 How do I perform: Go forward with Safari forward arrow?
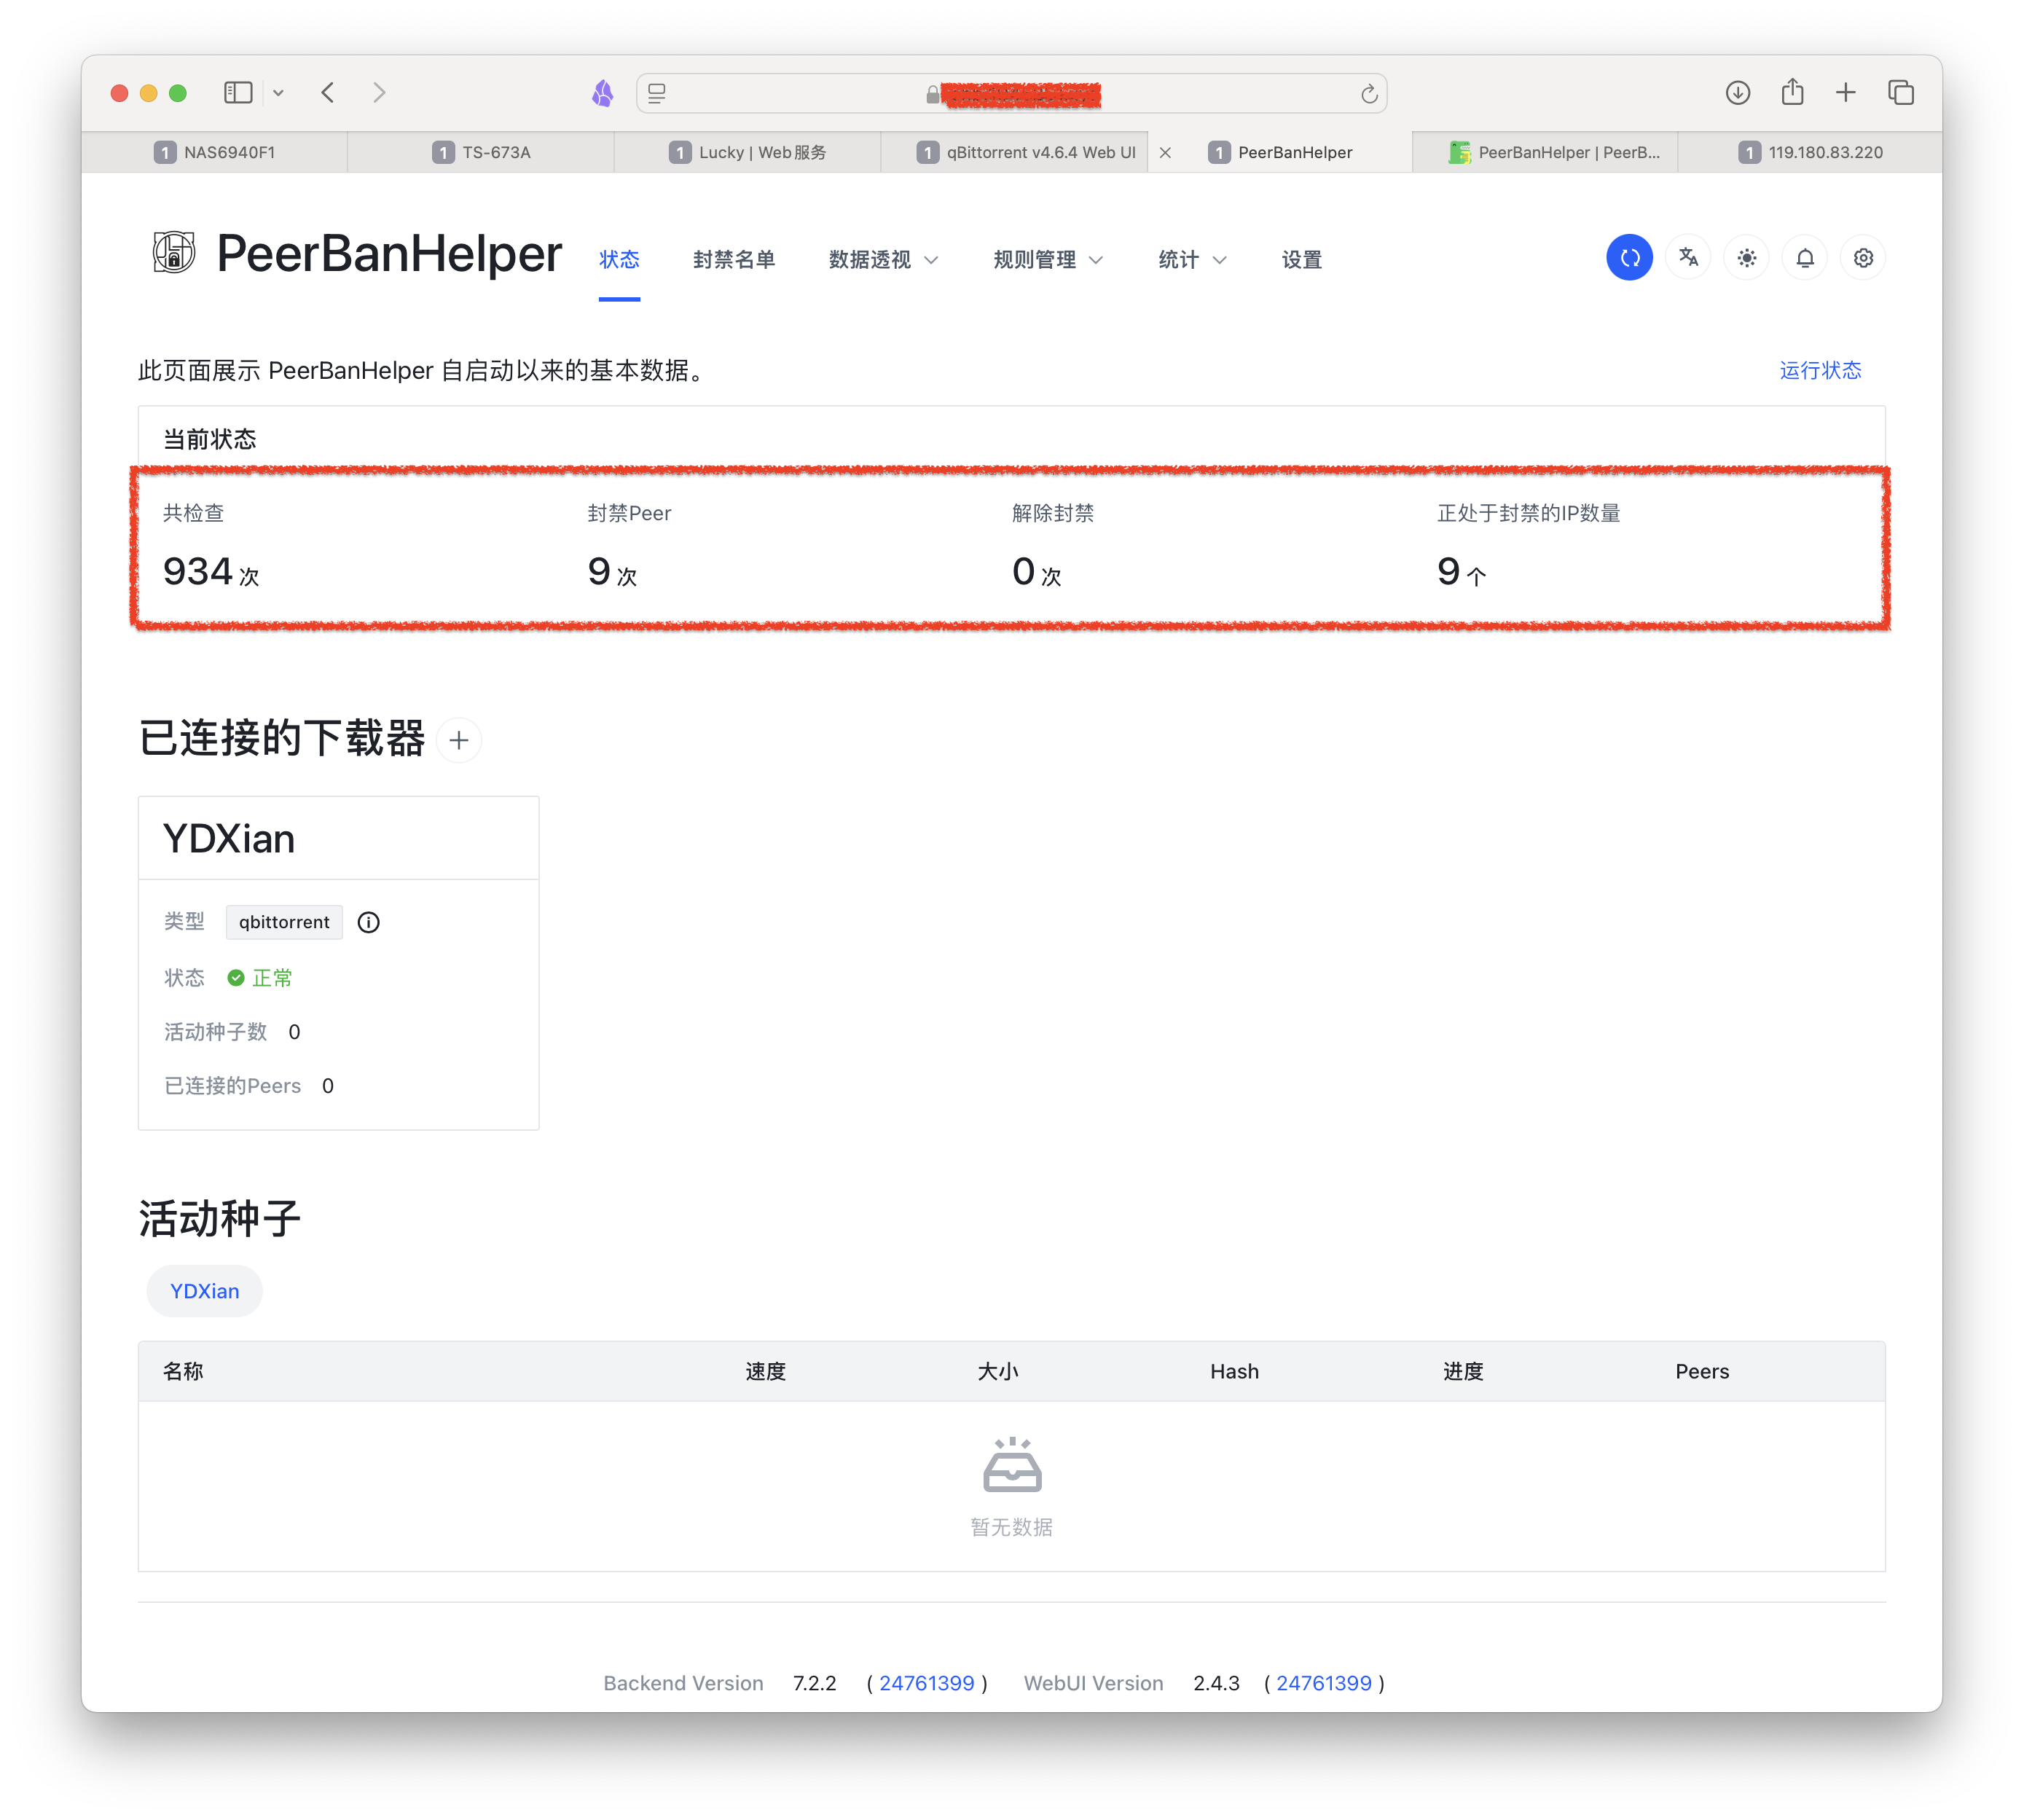coord(379,93)
